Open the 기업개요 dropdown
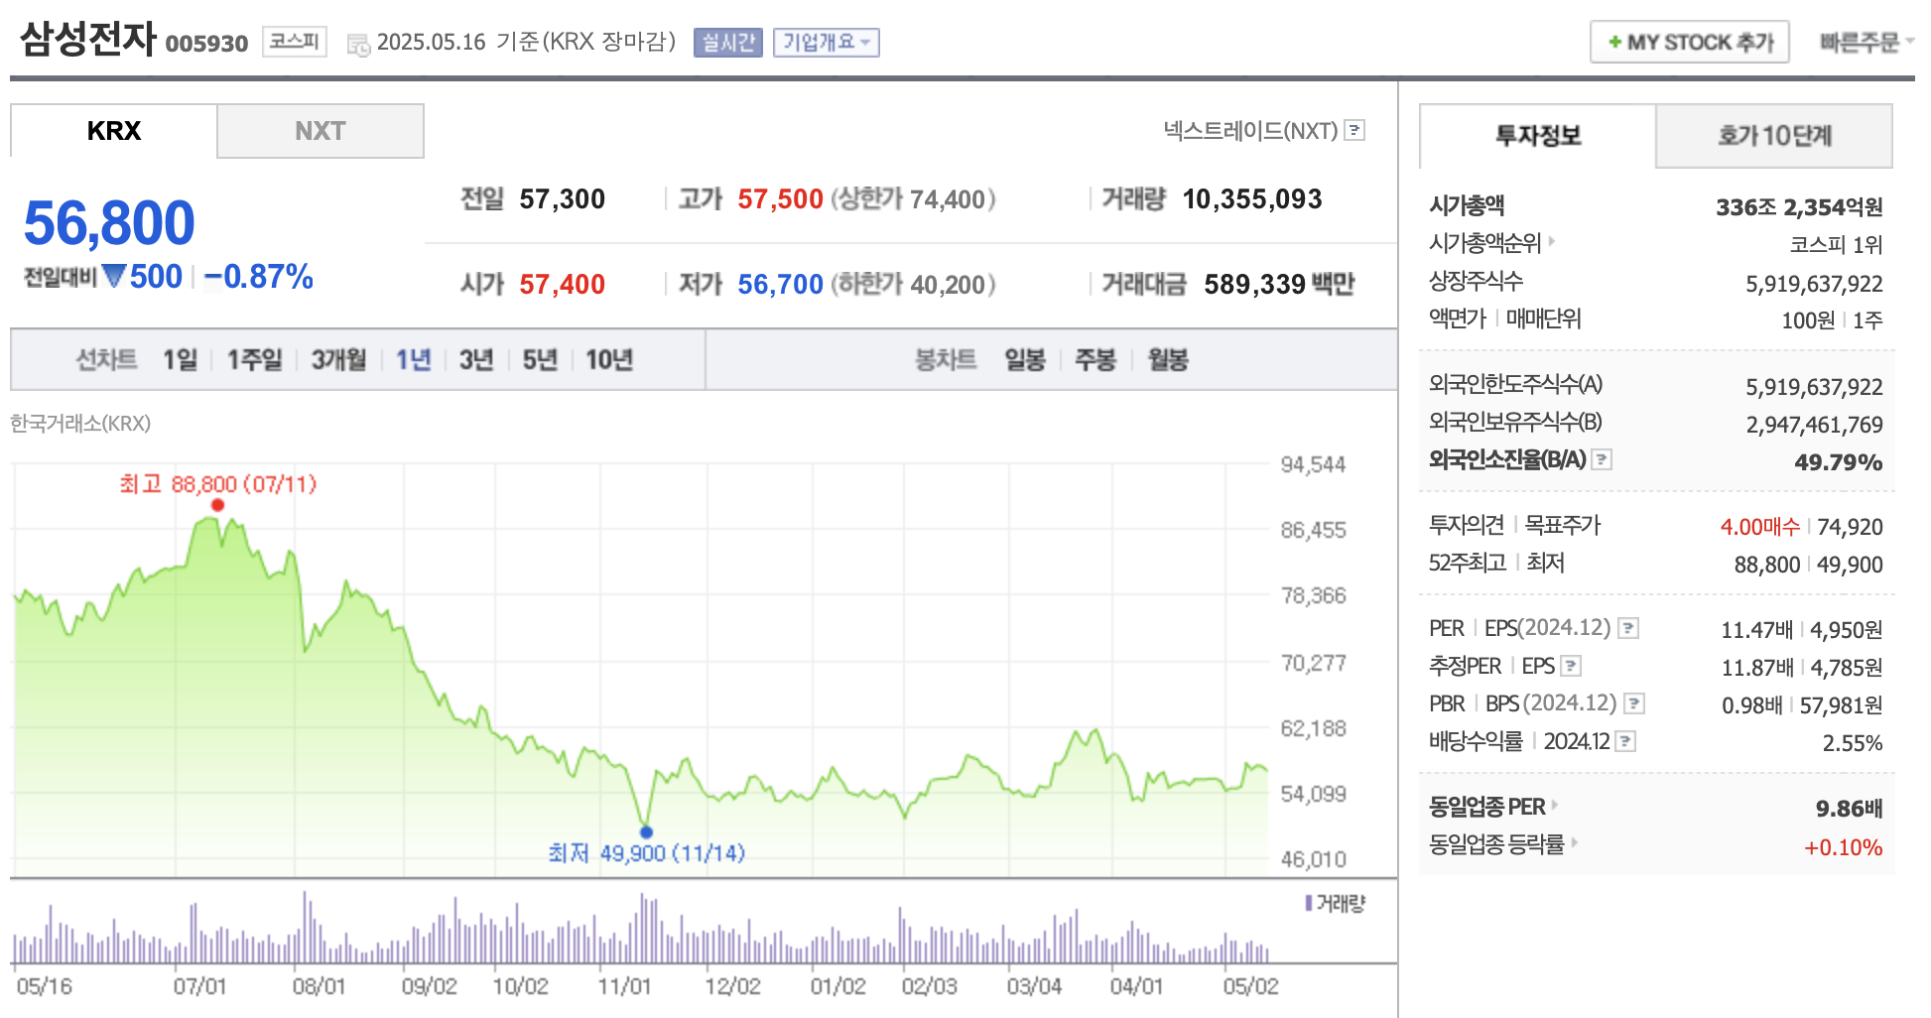The width and height of the screenshot is (1931, 1018). [827, 43]
